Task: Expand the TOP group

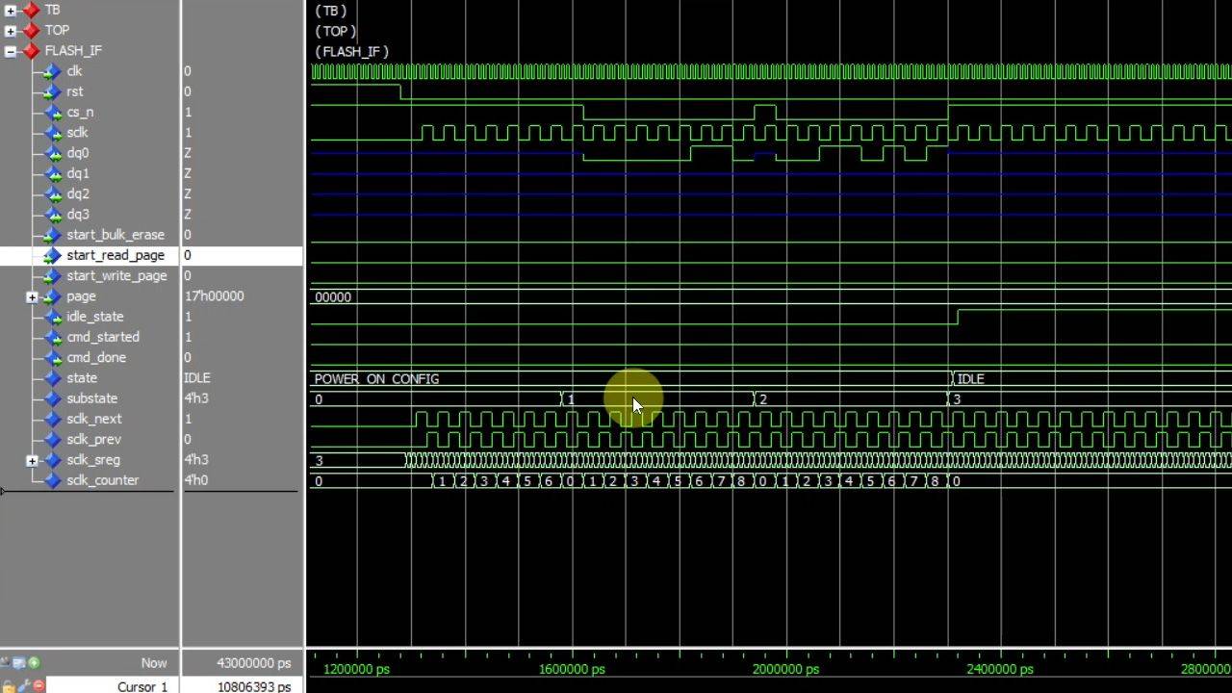Action: (11, 31)
